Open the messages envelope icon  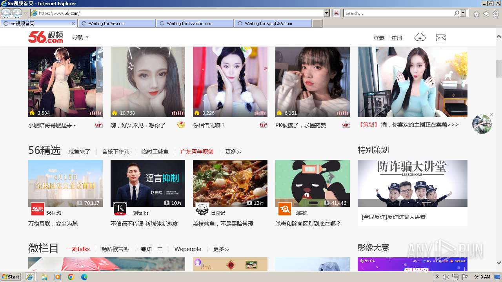click(441, 38)
